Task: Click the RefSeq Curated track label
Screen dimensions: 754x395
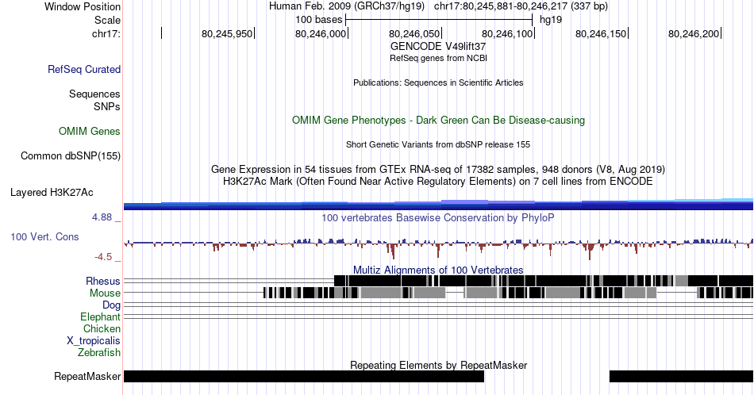Action: click(x=83, y=69)
